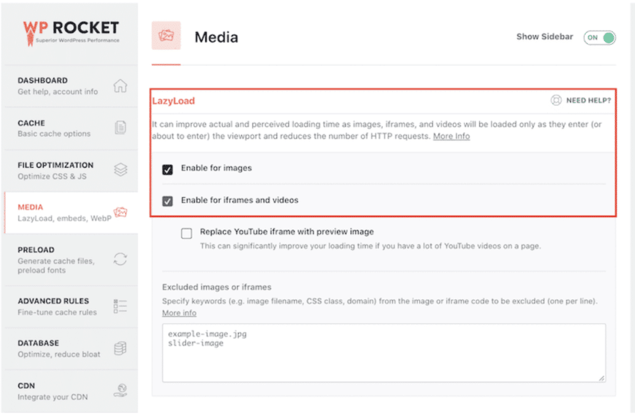Screen dimensions: 635x415
Task: Click the Media page title
Action: tap(216, 37)
